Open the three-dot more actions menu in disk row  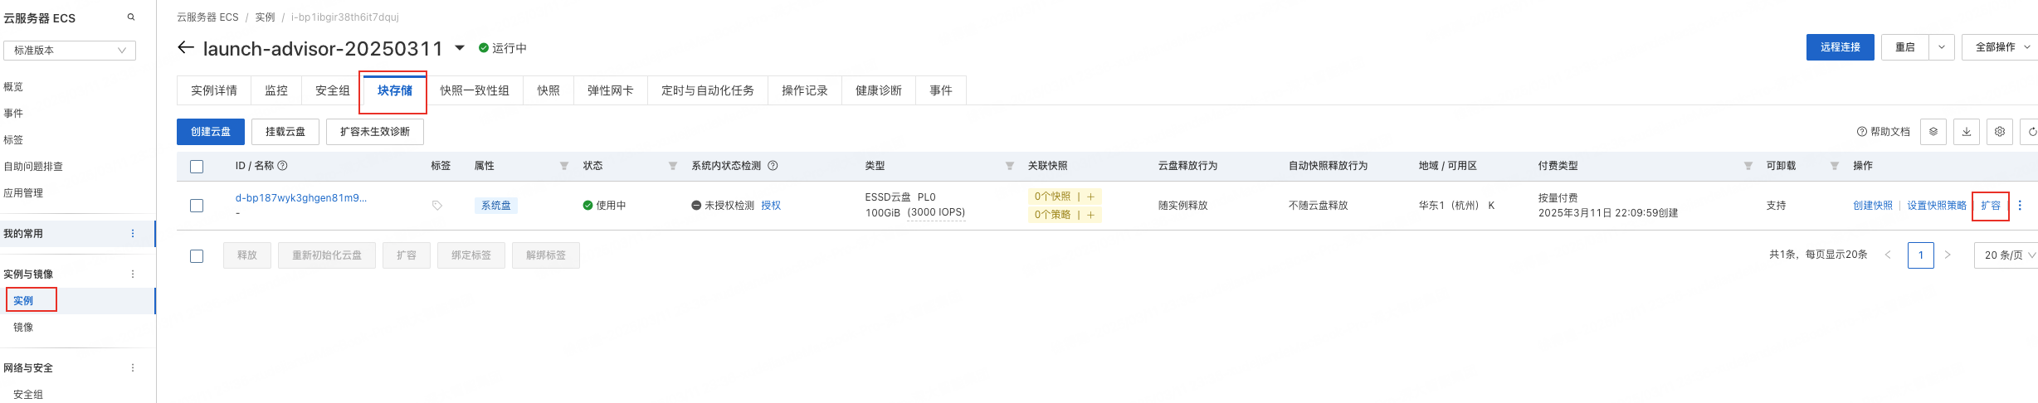pyautogui.click(x=2020, y=206)
